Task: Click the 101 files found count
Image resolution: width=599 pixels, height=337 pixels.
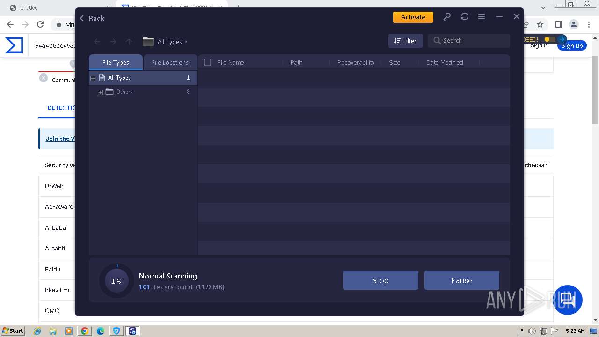Action: (144, 287)
